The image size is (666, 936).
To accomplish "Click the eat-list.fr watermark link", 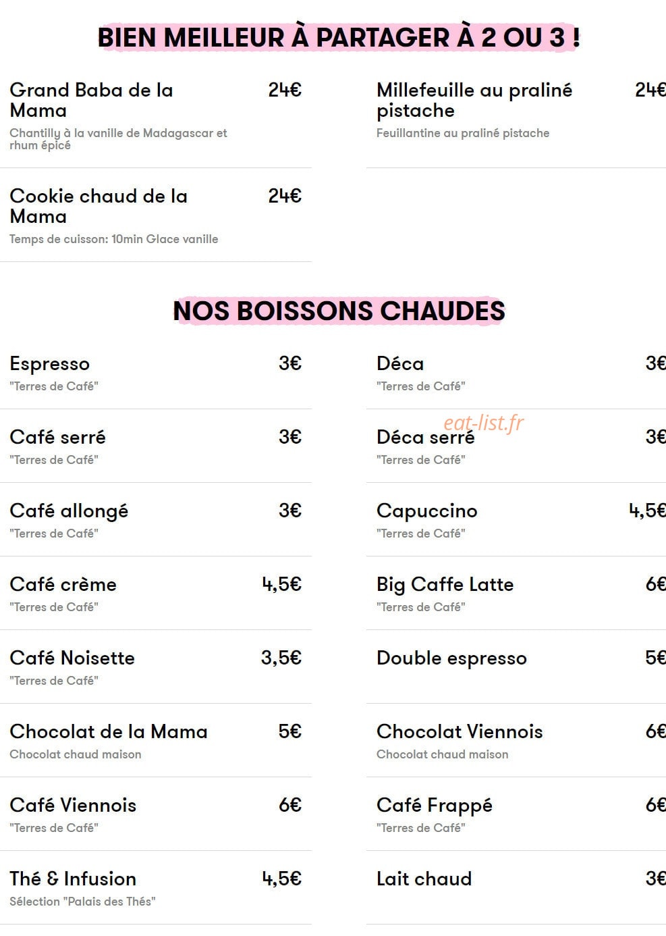I will 484,423.
